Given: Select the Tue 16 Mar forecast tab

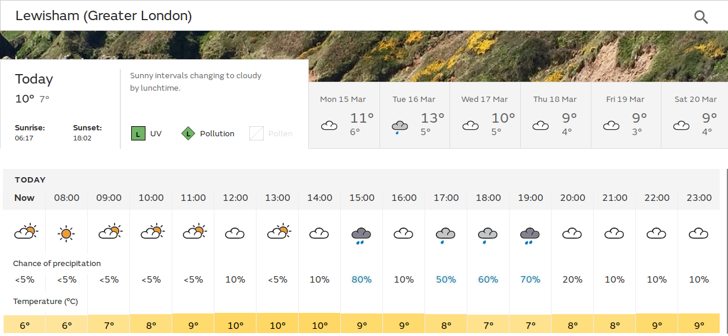Looking at the screenshot, I should point(414,116).
